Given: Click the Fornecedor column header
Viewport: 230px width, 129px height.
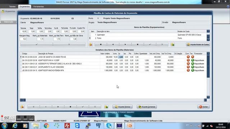Looking at the screenshot, I should click(x=200, y=54).
